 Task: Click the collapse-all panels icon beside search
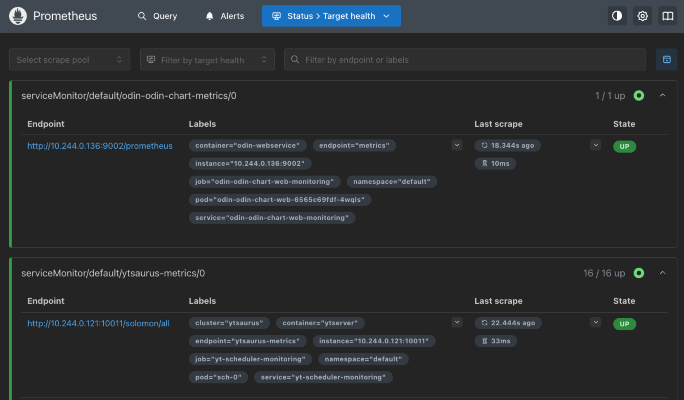click(x=667, y=59)
